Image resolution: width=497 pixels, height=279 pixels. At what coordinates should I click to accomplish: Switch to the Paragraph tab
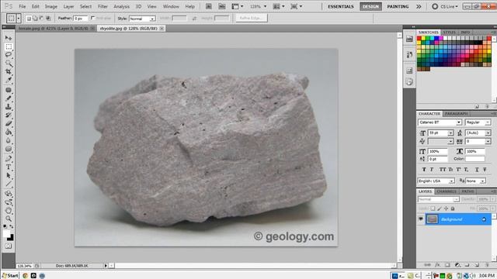[x=456, y=114]
